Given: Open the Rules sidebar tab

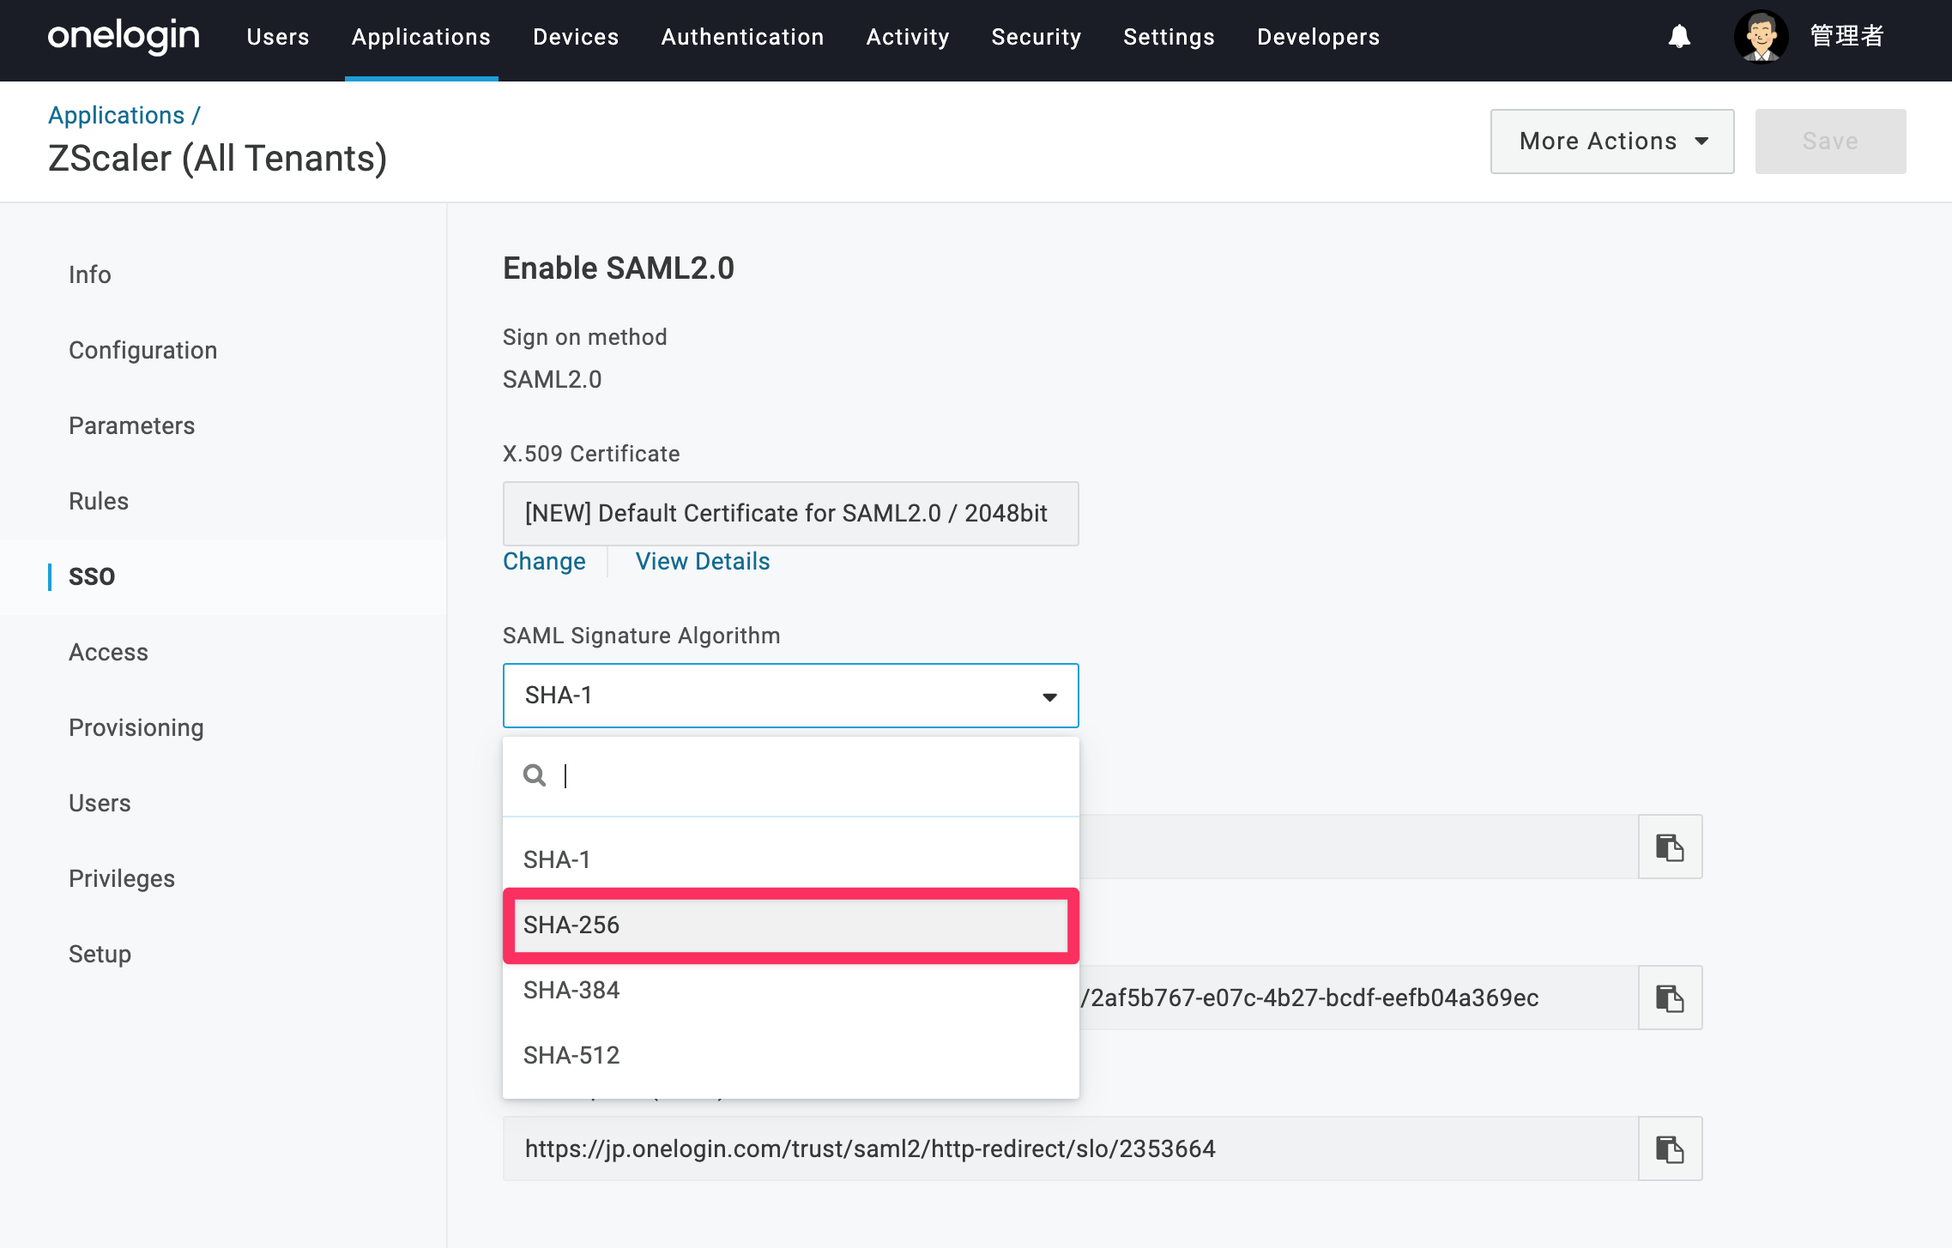Looking at the screenshot, I should (x=99, y=501).
